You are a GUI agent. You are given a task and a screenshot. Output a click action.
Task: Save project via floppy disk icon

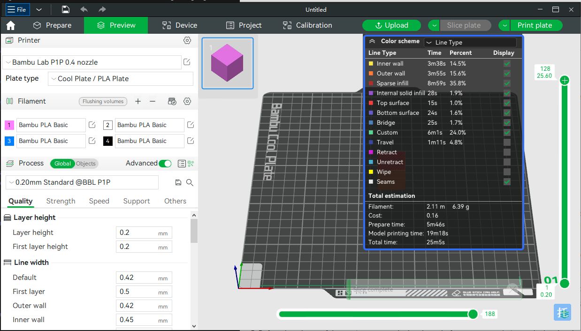tap(66, 9)
